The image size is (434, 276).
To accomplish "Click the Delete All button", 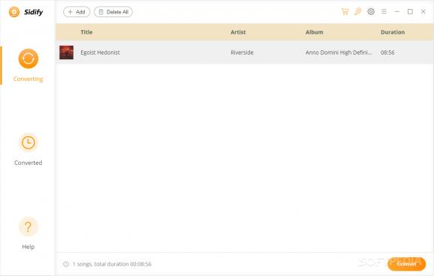I will (113, 12).
